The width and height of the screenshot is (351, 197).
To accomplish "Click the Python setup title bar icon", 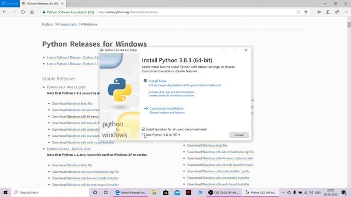I will (102, 50).
